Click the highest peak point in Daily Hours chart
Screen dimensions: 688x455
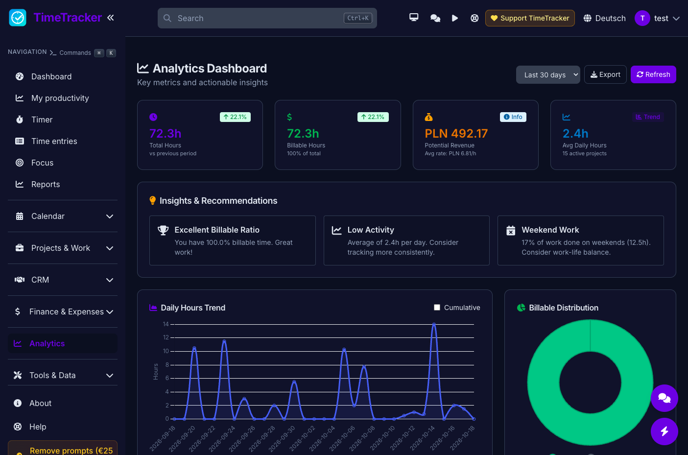coord(434,324)
